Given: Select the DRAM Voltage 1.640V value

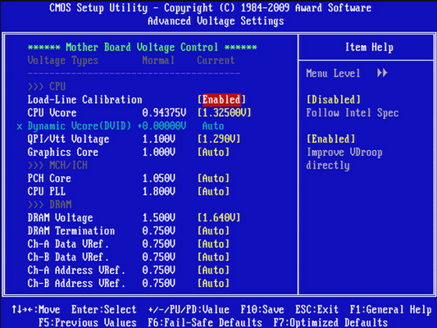Looking at the screenshot, I should 219,217.
